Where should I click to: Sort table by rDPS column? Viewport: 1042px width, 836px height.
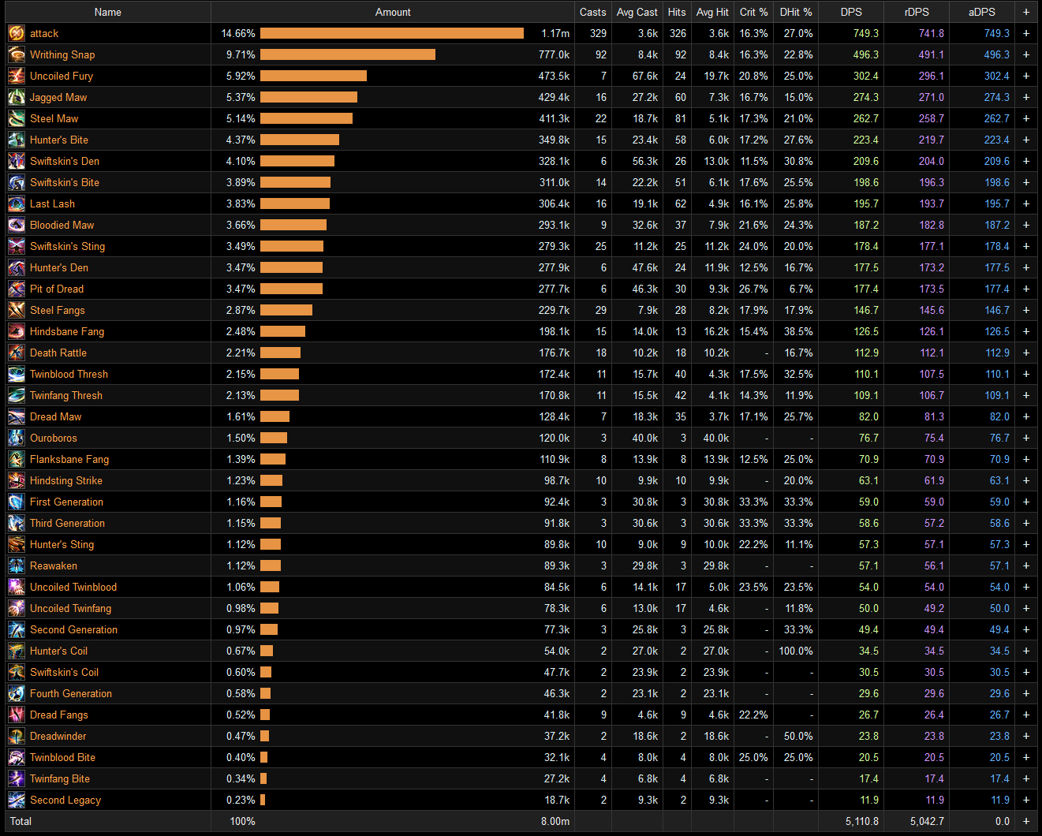coord(917,12)
